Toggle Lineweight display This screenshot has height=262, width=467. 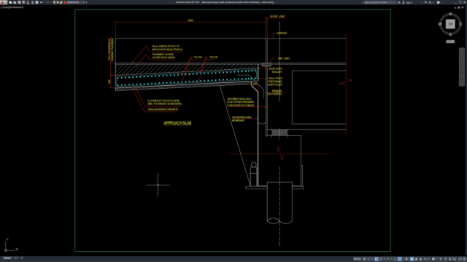point(407,259)
